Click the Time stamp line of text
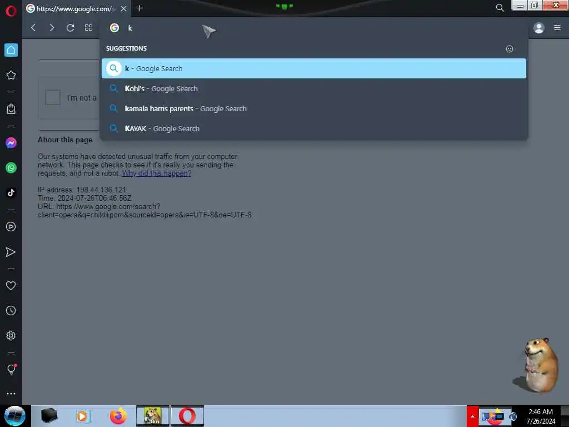 [x=84, y=198]
